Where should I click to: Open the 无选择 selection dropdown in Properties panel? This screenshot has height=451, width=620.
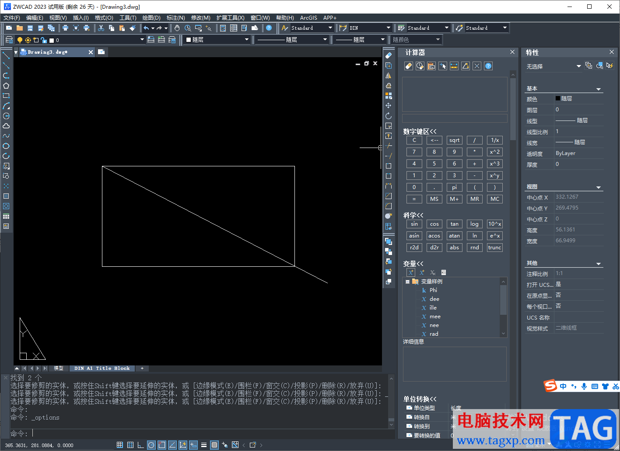(x=578, y=66)
